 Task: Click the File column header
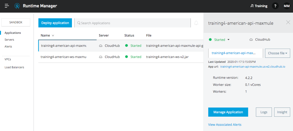click(x=149, y=35)
